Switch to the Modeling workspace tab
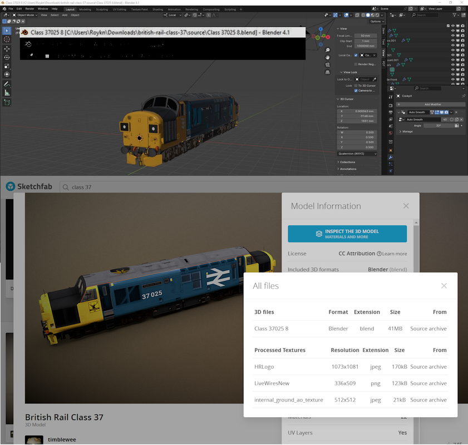The width and height of the screenshot is (468, 445). click(x=85, y=9)
